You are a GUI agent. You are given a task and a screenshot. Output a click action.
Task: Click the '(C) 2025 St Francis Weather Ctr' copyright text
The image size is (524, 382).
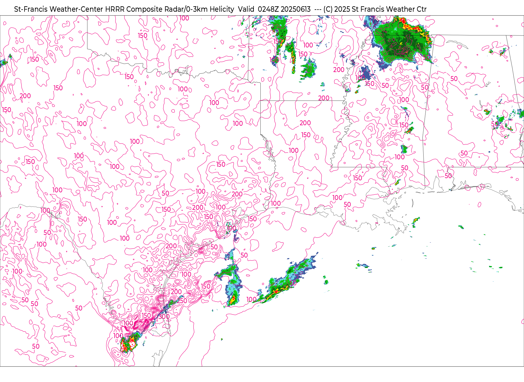(x=375, y=9)
